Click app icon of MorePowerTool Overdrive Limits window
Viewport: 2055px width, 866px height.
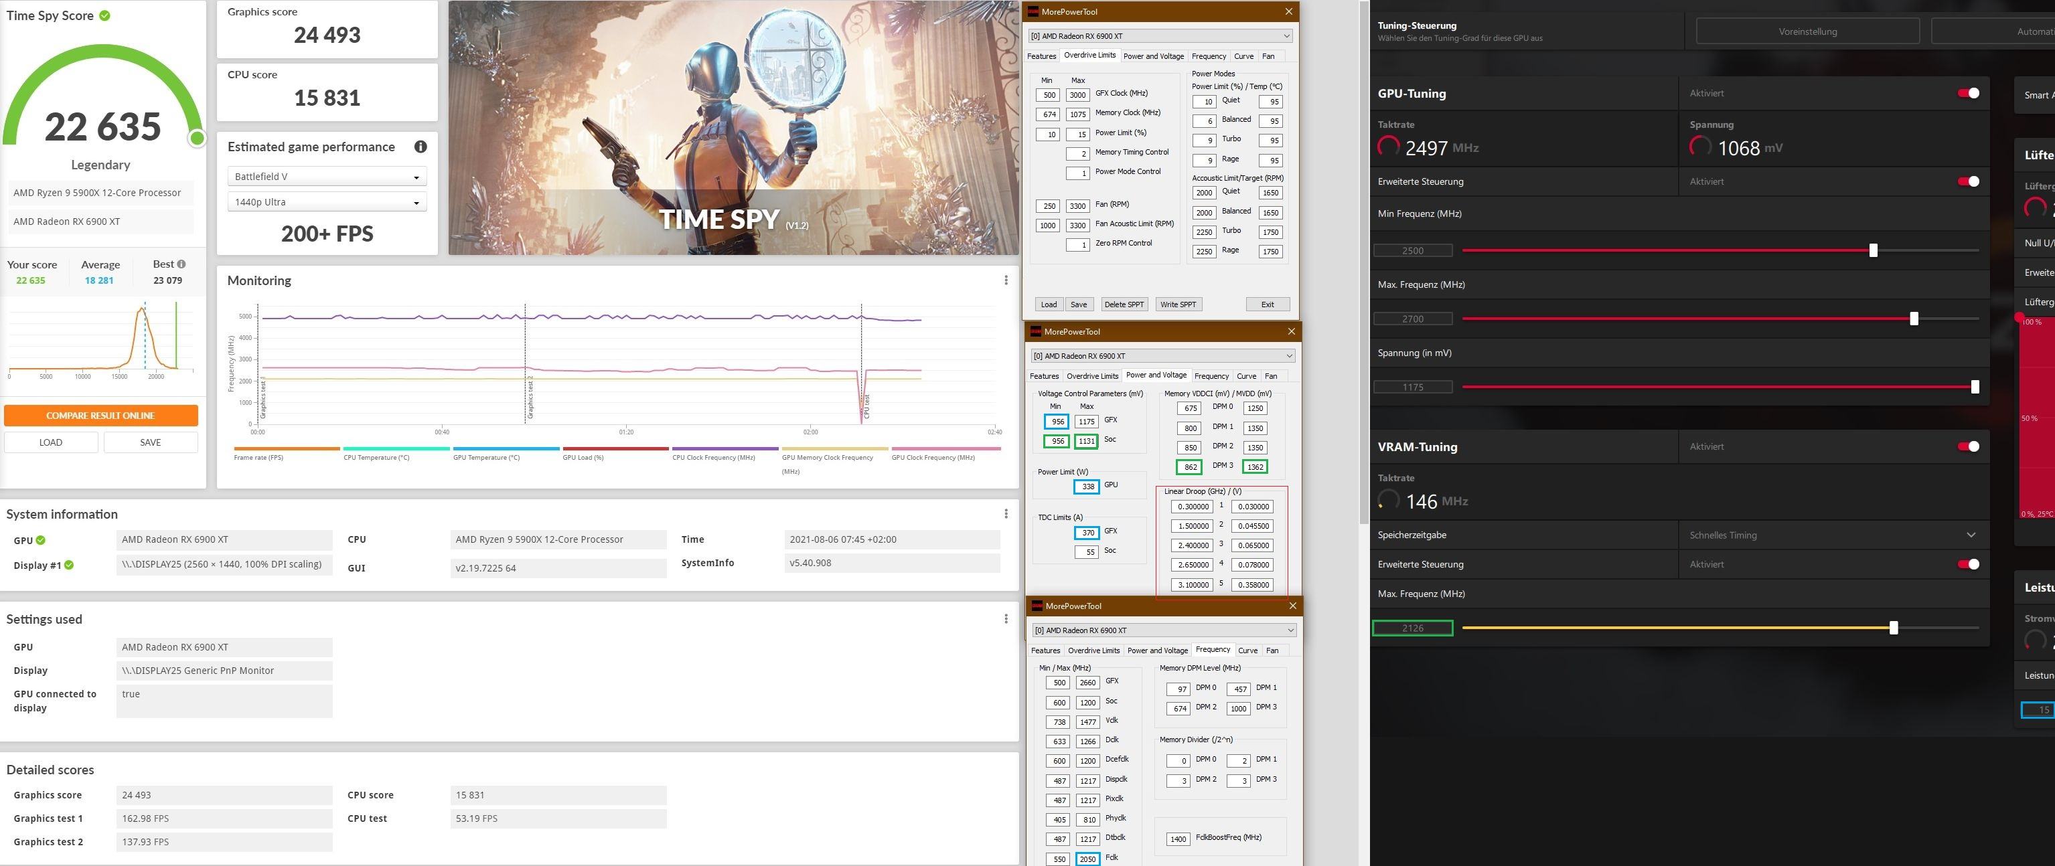point(1034,12)
